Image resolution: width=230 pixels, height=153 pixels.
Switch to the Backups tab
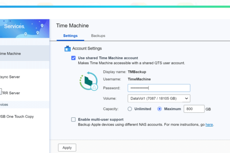pos(98,36)
